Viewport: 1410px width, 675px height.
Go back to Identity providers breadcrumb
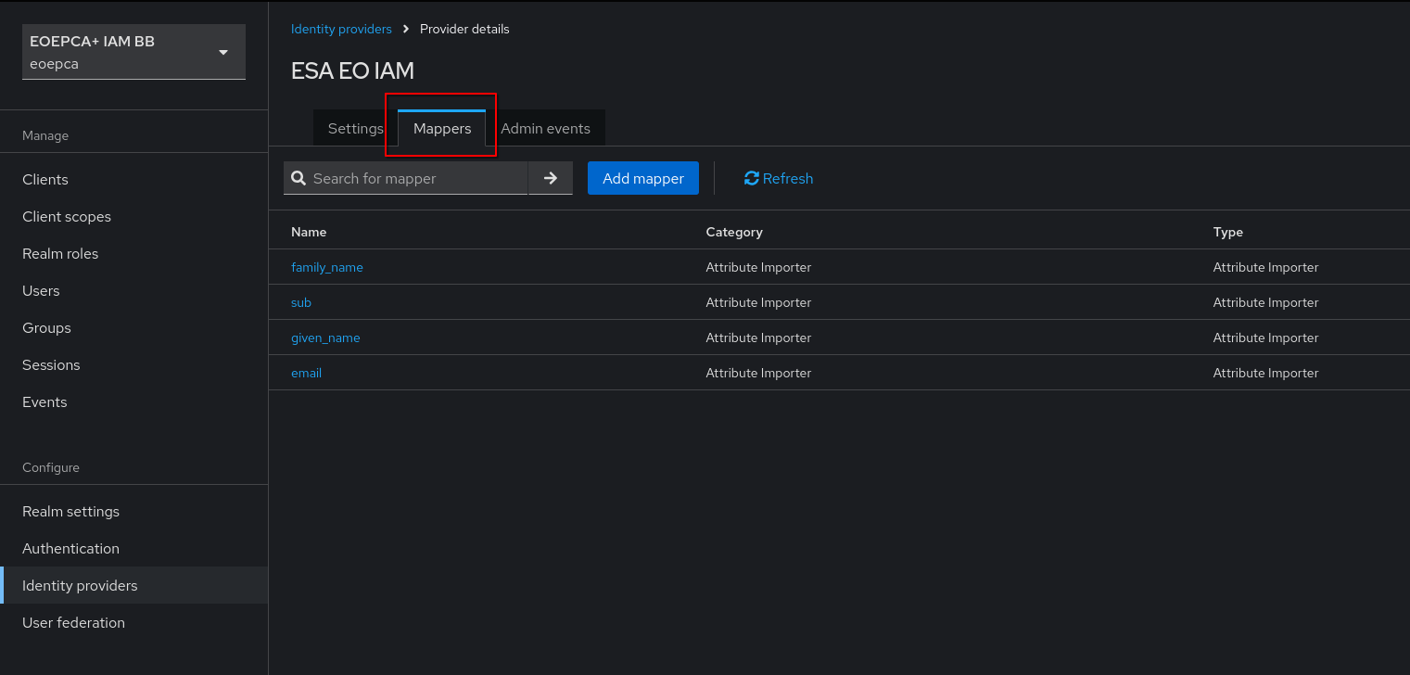point(341,29)
